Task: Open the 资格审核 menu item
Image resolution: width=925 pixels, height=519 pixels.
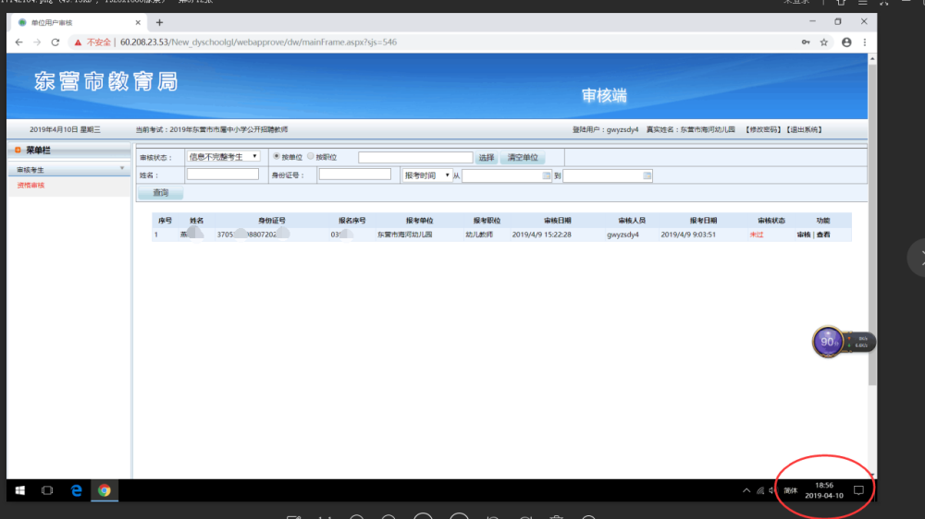Action: pyautogui.click(x=31, y=186)
